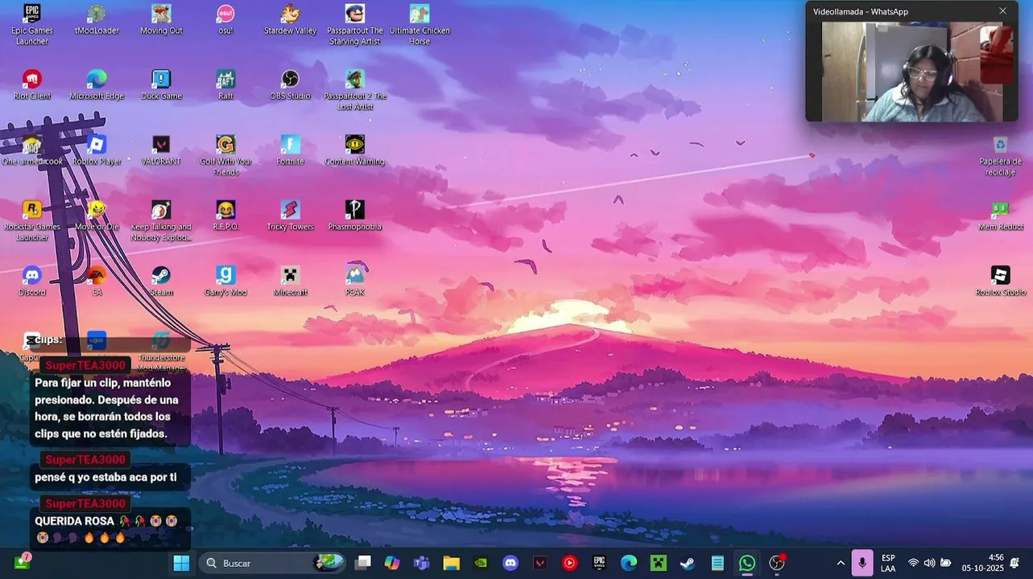Viewport: 1033px width, 579px height.
Task: Open Golf With Your Friends shortcut
Action: click(x=225, y=155)
